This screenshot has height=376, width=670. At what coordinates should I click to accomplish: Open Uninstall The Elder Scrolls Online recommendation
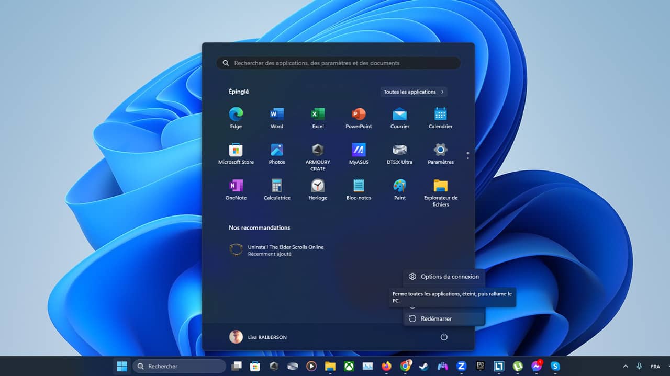tap(277, 250)
